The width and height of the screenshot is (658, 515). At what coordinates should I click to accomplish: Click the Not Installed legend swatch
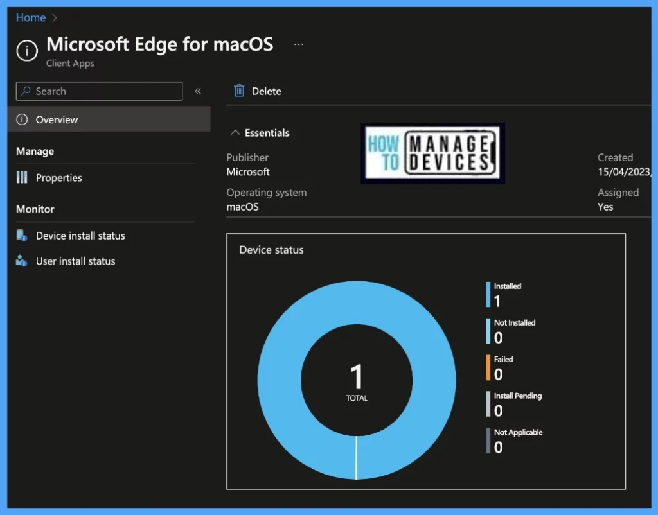click(x=488, y=331)
